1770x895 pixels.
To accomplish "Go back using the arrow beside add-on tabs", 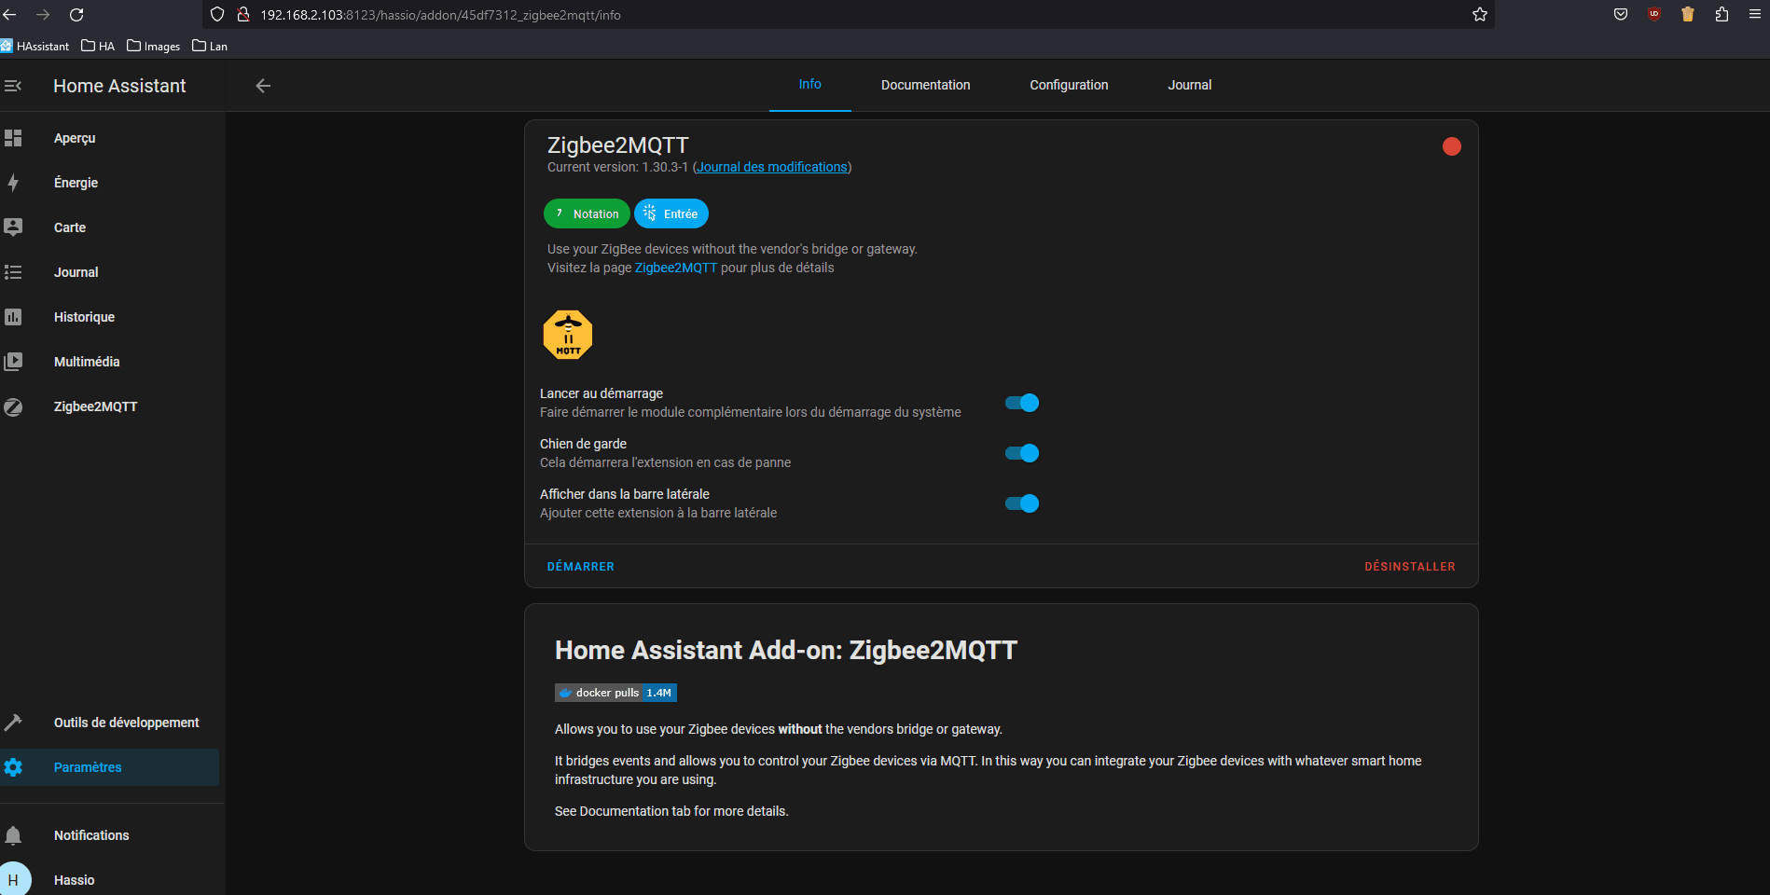I will (263, 86).
